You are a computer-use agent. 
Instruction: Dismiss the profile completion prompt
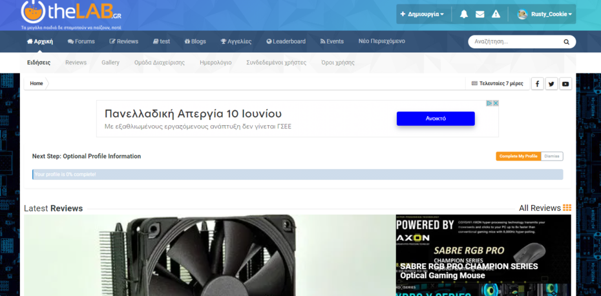[552, 157]
